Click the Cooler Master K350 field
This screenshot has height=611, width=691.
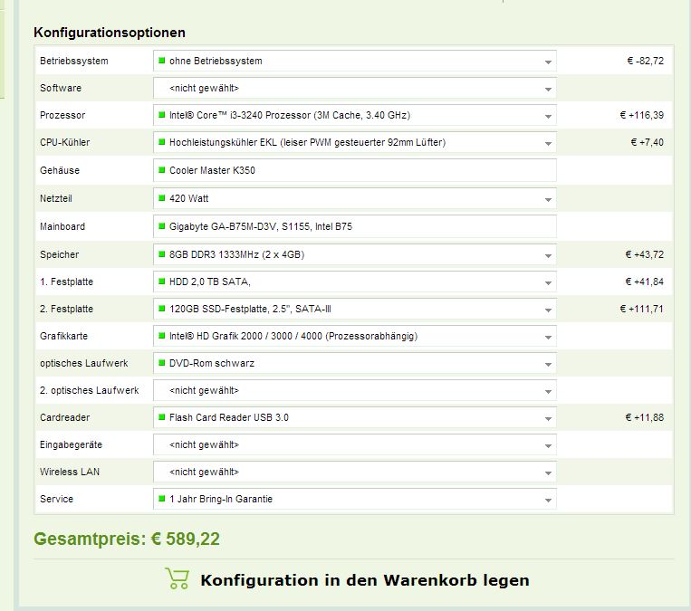tap(355, 170)
